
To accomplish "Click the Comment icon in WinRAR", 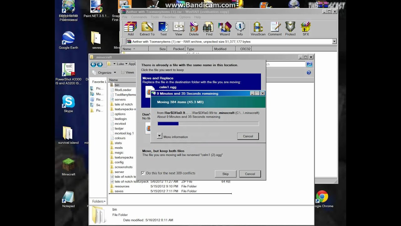I will (x=275, y=29).
